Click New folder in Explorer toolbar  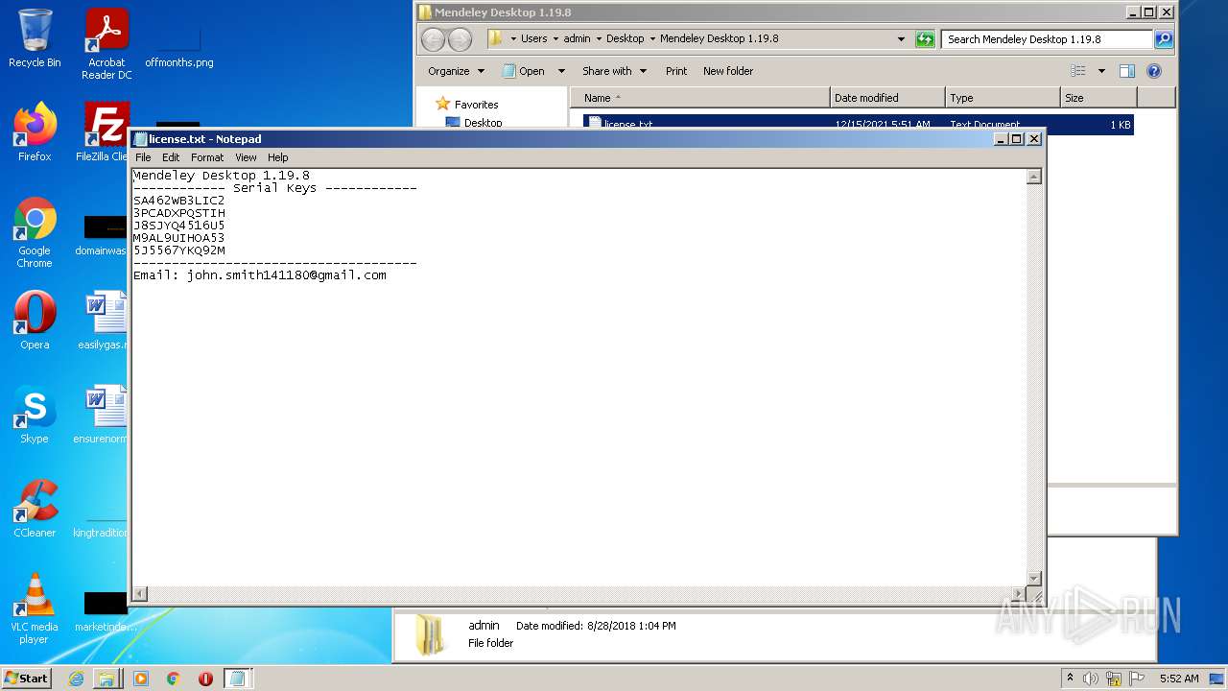(728, 71)
